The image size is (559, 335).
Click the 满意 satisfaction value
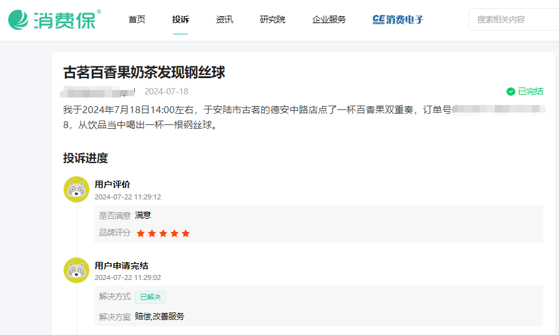coord(143,215)
